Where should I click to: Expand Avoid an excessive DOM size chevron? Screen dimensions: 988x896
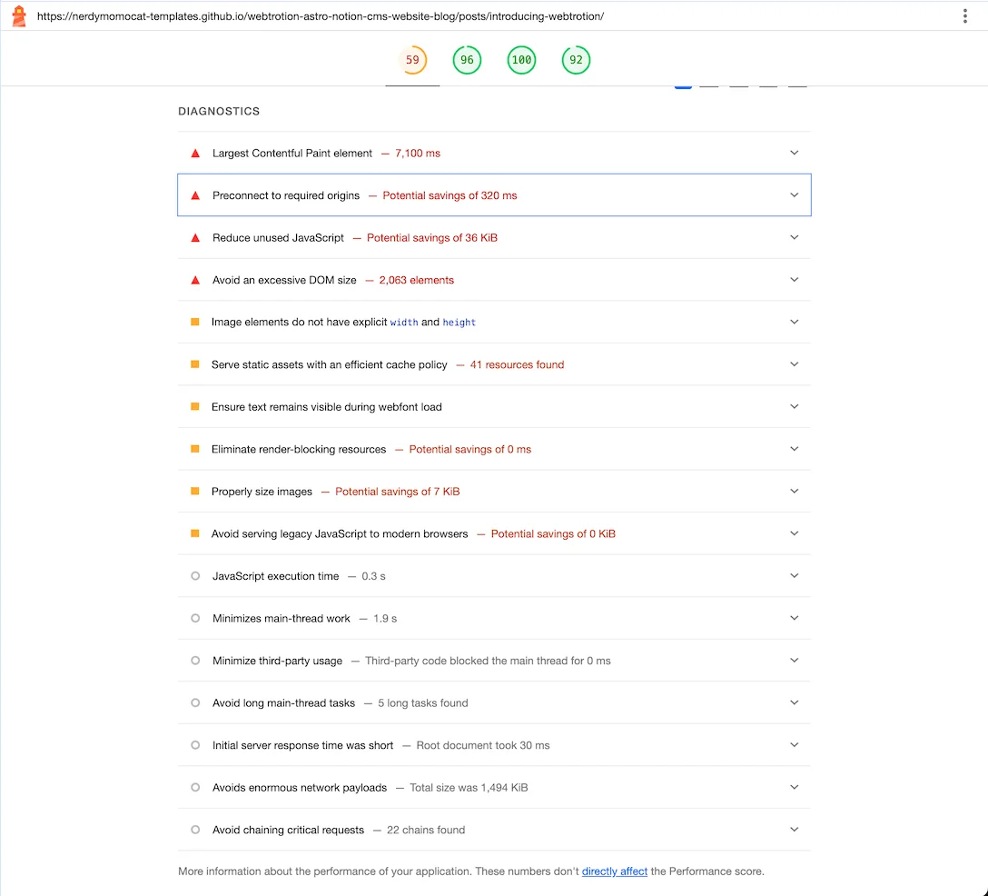coord(795,280)
